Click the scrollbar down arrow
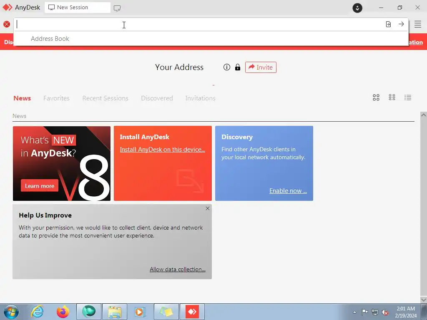Screen dimensions: 427x320 pos(424,300)
